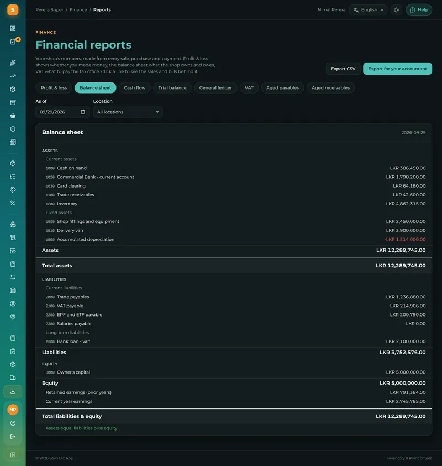Click Export for your accountant button
The image size is (442, 466).
coord(397,69)
